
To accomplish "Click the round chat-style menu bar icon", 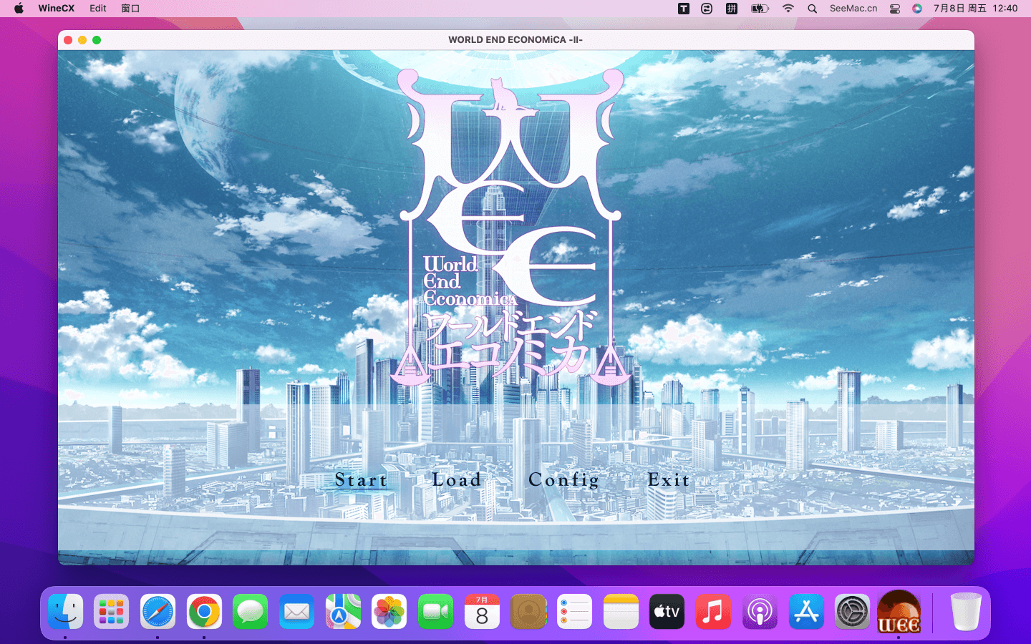I will (707, 9).
